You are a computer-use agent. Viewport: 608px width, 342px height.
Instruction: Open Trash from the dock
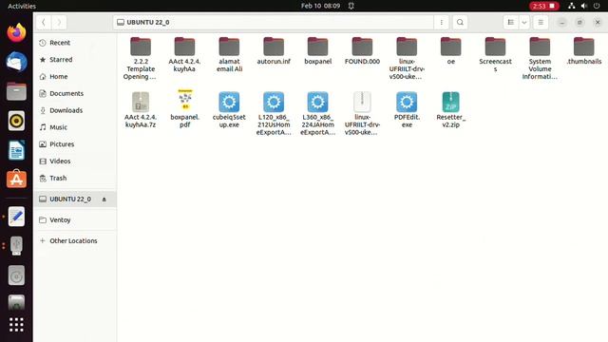16,303
